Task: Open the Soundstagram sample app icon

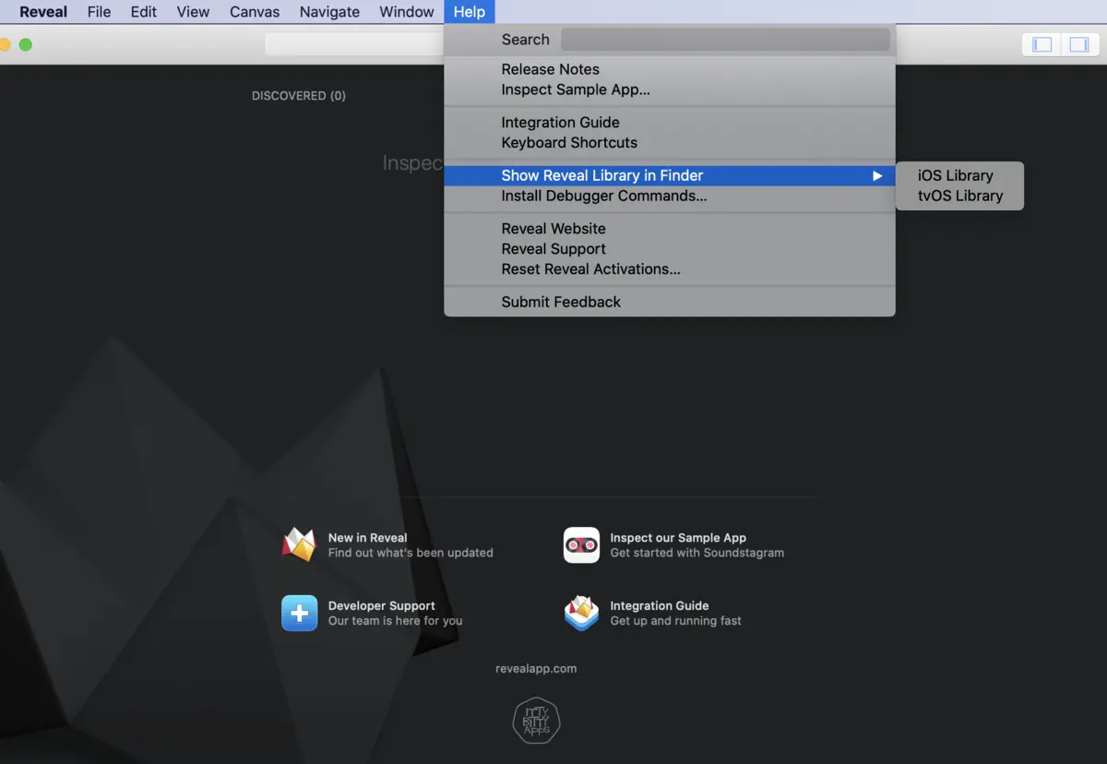Action: tap(581, 544)
